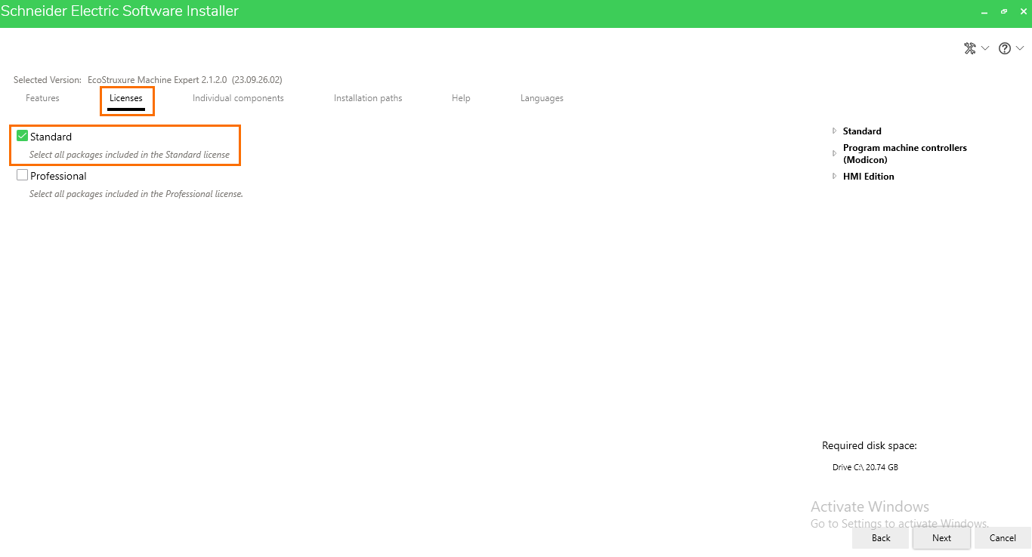Click 'Select all packages included in the Standard license'

click(x=129, y=155)
